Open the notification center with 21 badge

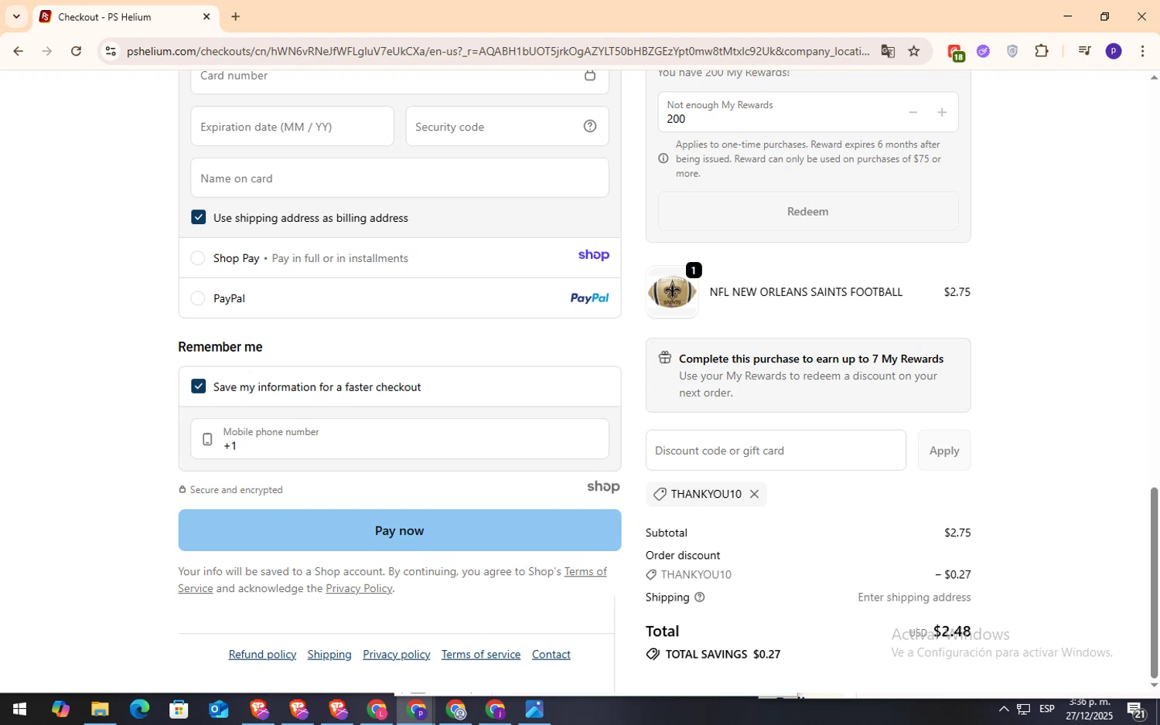click(1136, 710)
